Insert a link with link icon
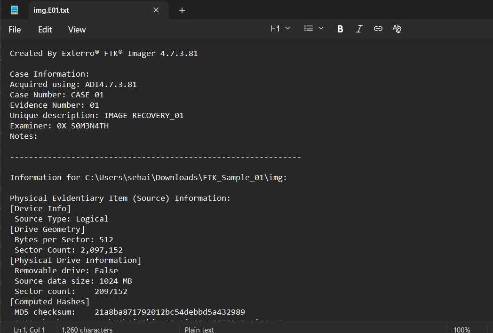This screenshot has height=333, width=493. [378, 29]
